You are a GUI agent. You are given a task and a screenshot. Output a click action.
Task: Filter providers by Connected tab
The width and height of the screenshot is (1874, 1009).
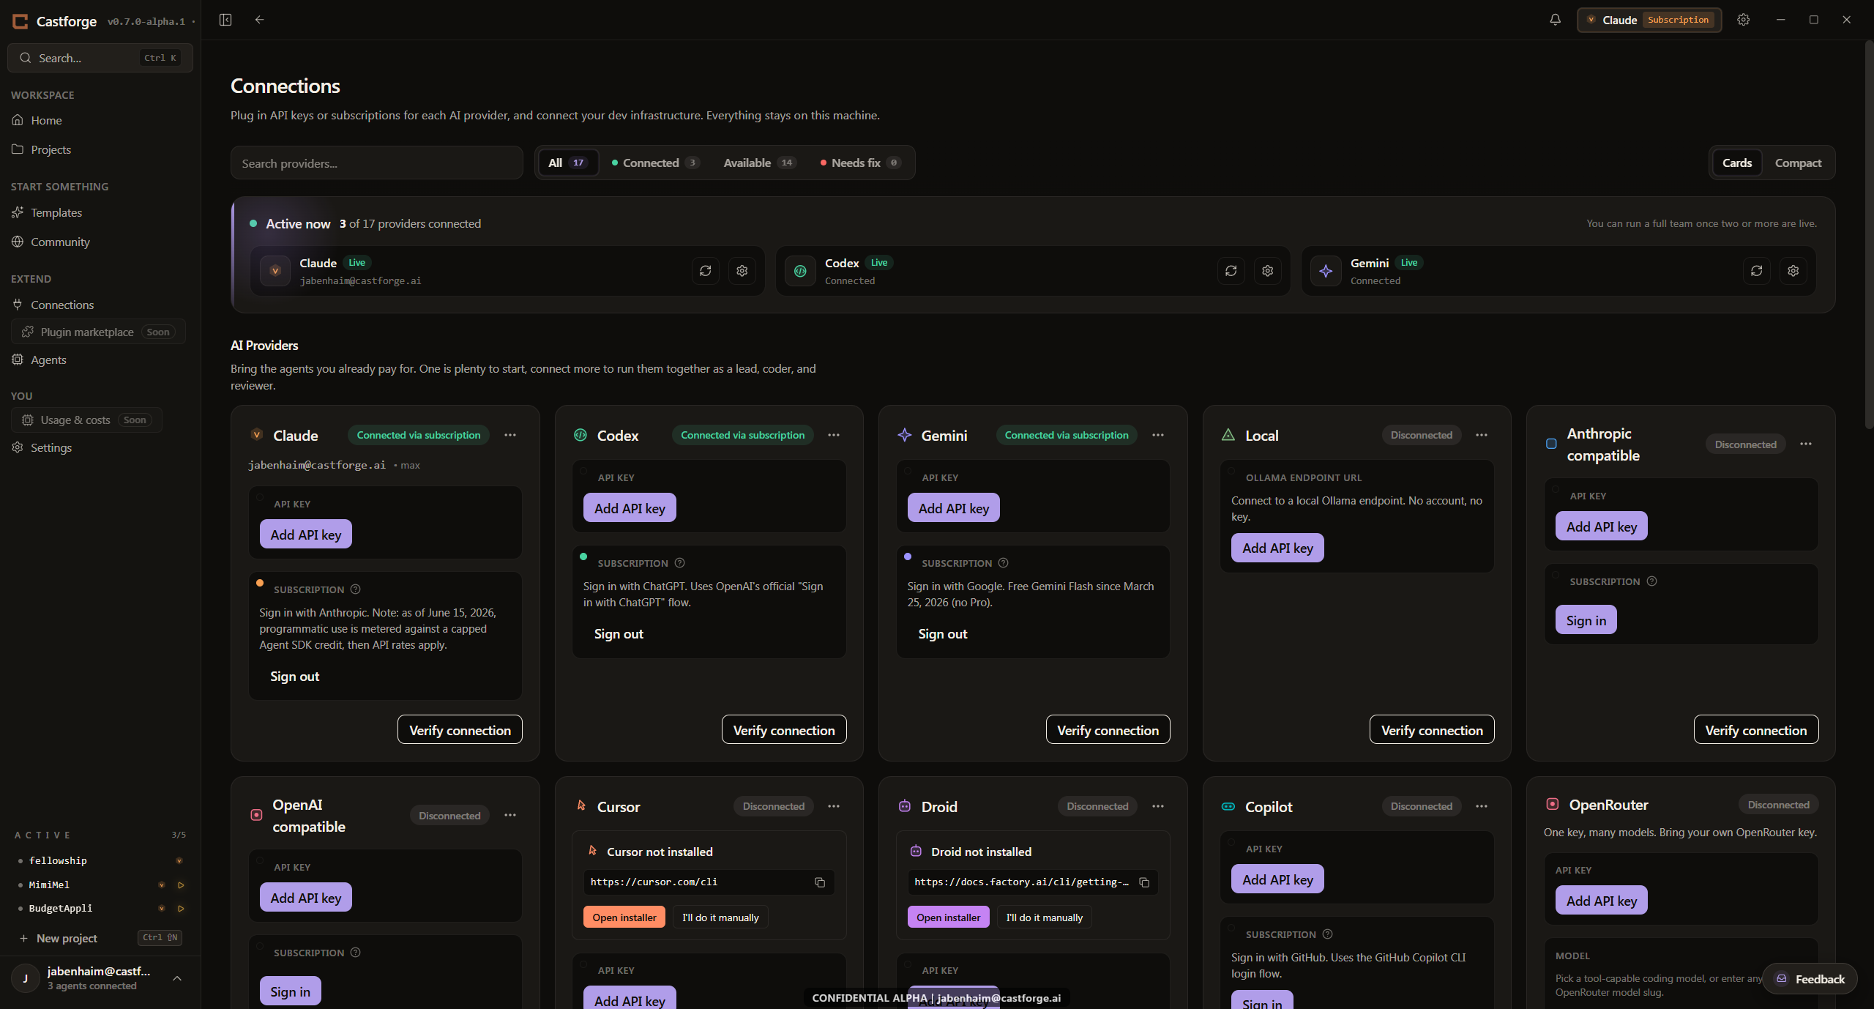655,163
